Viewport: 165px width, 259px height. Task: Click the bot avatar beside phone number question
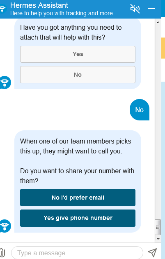(5, 226)
